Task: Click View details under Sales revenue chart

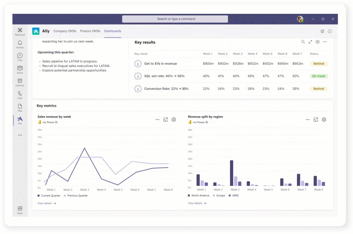Action: point(47,203)
